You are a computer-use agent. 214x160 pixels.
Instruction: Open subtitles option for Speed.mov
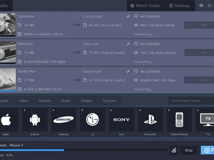pyautogui.click(x=147, y=71)
